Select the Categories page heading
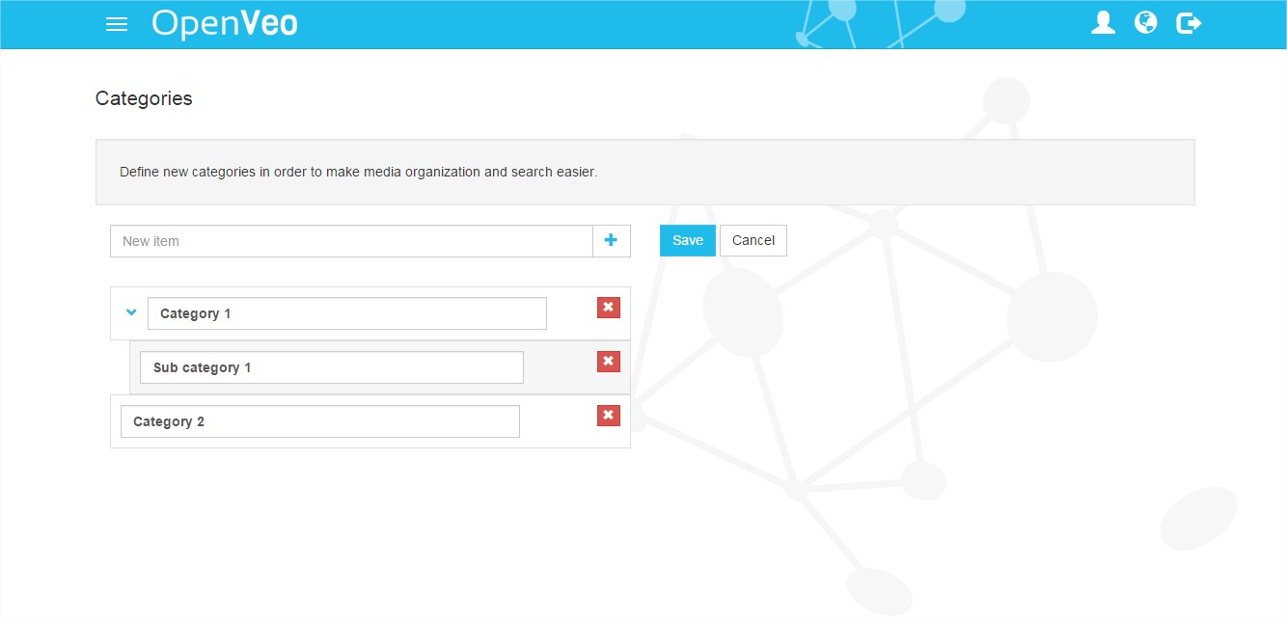The image size is (1287, 622). [143, 97]
